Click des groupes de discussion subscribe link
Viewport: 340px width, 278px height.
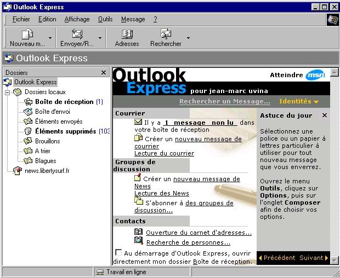[x=209, y=203]
